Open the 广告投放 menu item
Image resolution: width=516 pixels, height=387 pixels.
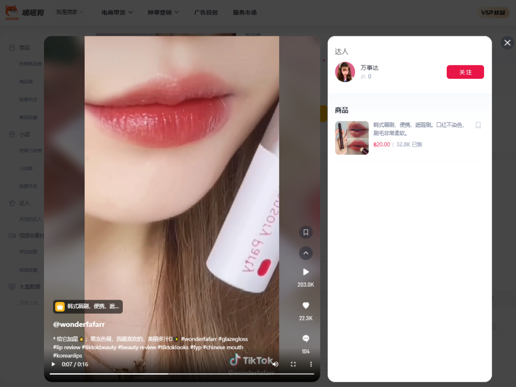206,12
